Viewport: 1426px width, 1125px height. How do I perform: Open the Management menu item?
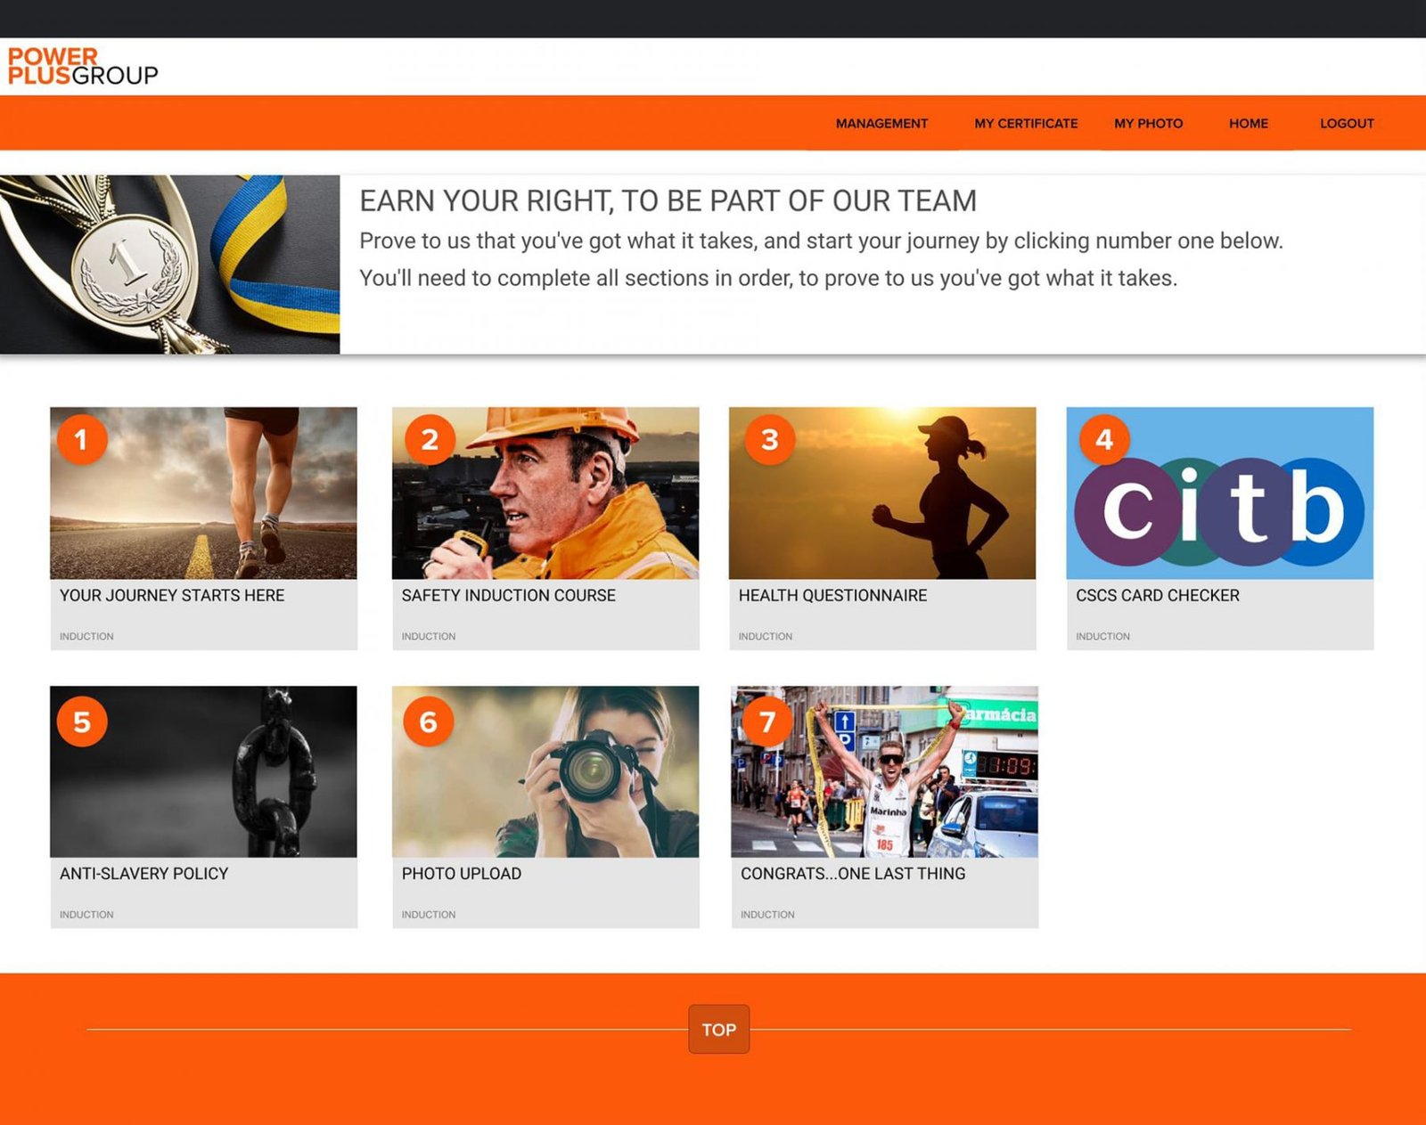pyautogui.click(x=881, y=124)
